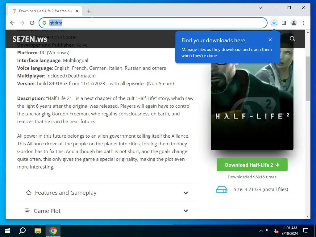Click the 'Multiplayer: Included (Deathmatch)' line
The width and height of the screenshot is (316, 237).
[x=56, y=76]
